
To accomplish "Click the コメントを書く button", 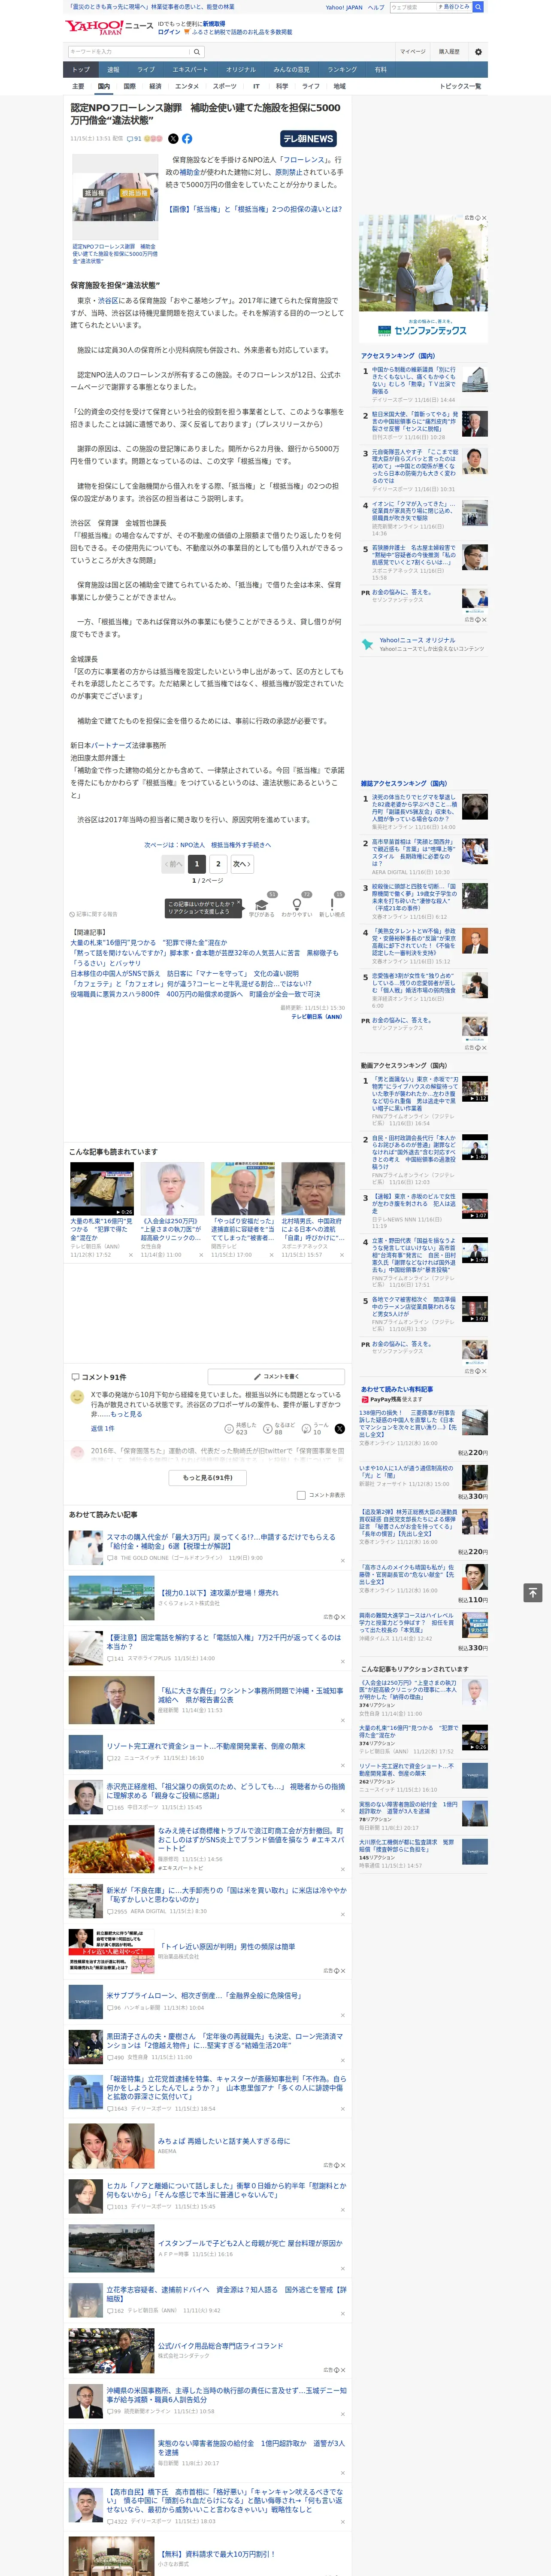I will [275, 1376].
